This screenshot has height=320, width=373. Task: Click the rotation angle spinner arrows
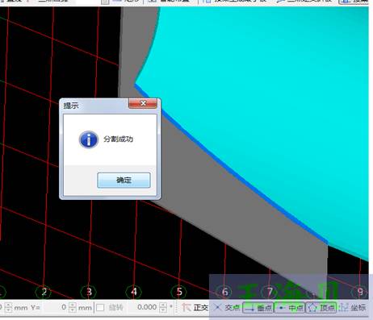163,307
